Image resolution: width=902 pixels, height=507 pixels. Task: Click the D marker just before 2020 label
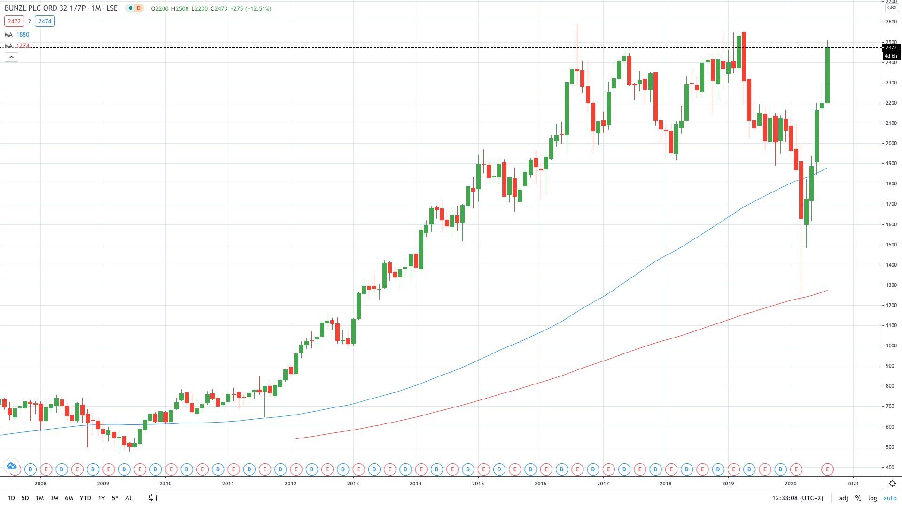tap(780, 469)
